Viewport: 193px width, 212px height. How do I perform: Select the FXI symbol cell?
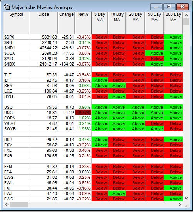pos(16,188)
